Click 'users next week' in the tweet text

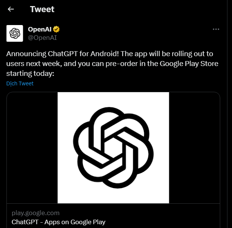tap(31, 63)
